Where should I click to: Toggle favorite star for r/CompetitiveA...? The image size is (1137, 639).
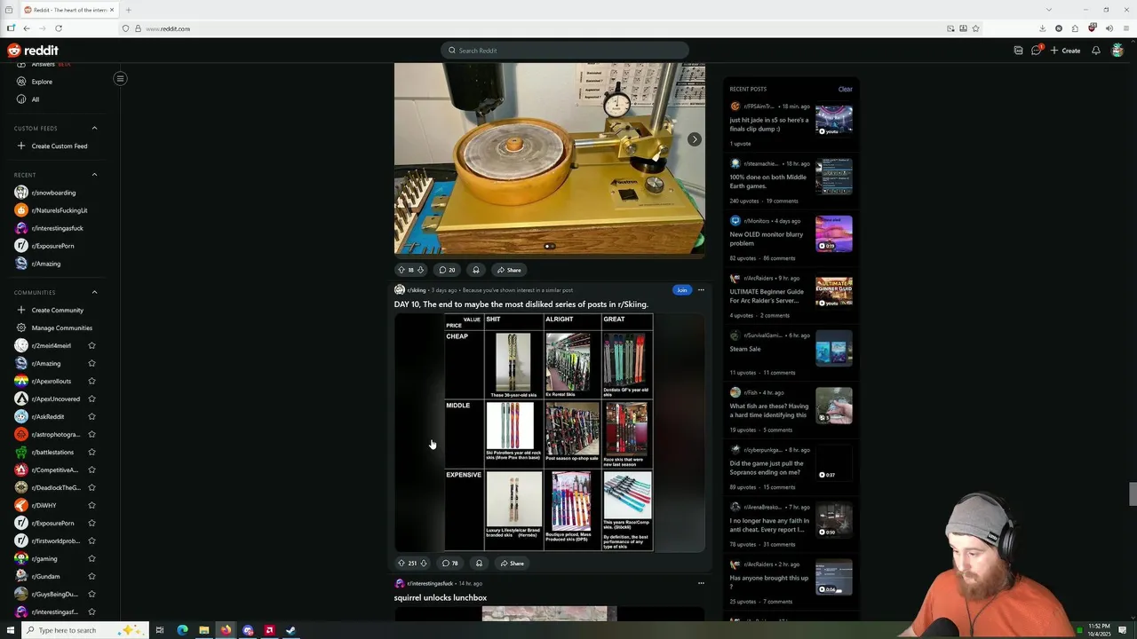point(91,469)
